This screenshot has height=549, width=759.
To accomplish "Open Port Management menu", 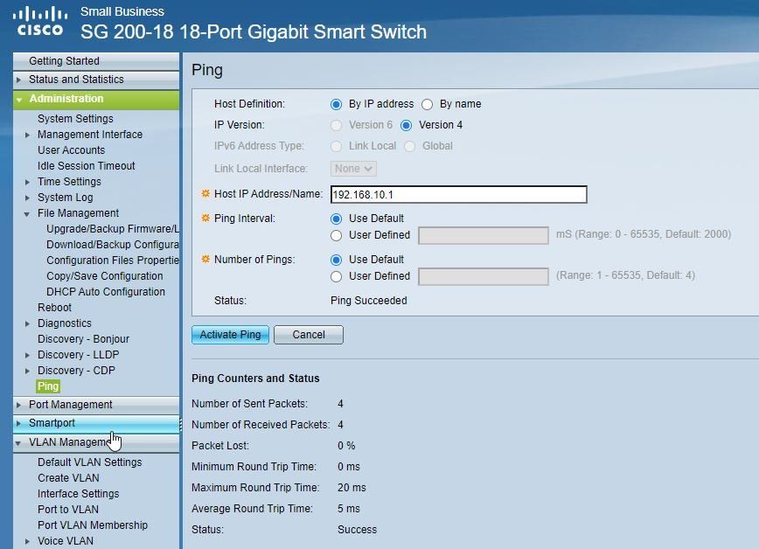I will [x=96, y=405].
